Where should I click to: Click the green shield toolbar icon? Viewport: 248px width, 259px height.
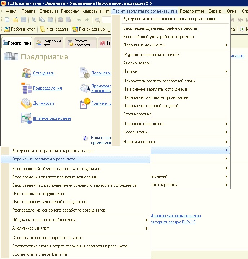pos(242,29)
